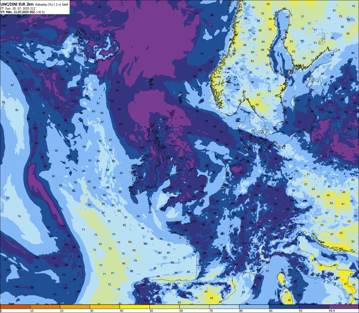Click the legend tick label 10
The width and height of the screenshot is (359, 313).
click(32, 311)
